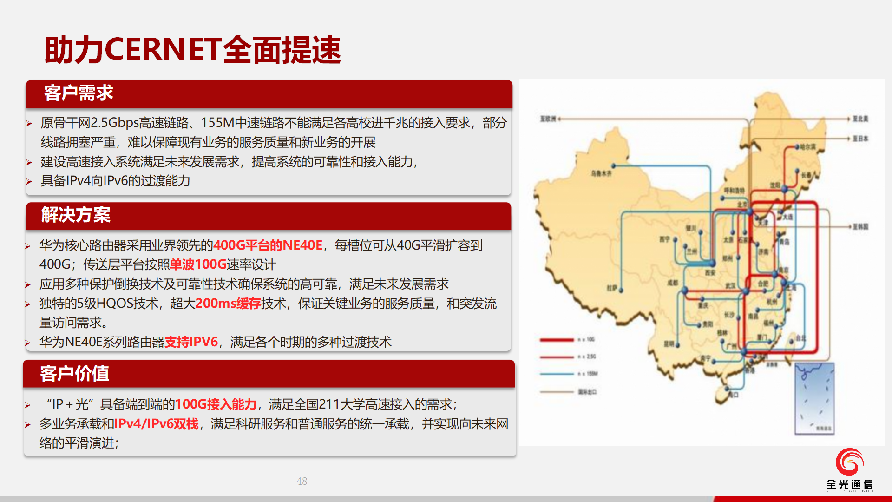Click the 至欧洲 label on the map
892x502 pixels.
548,119
